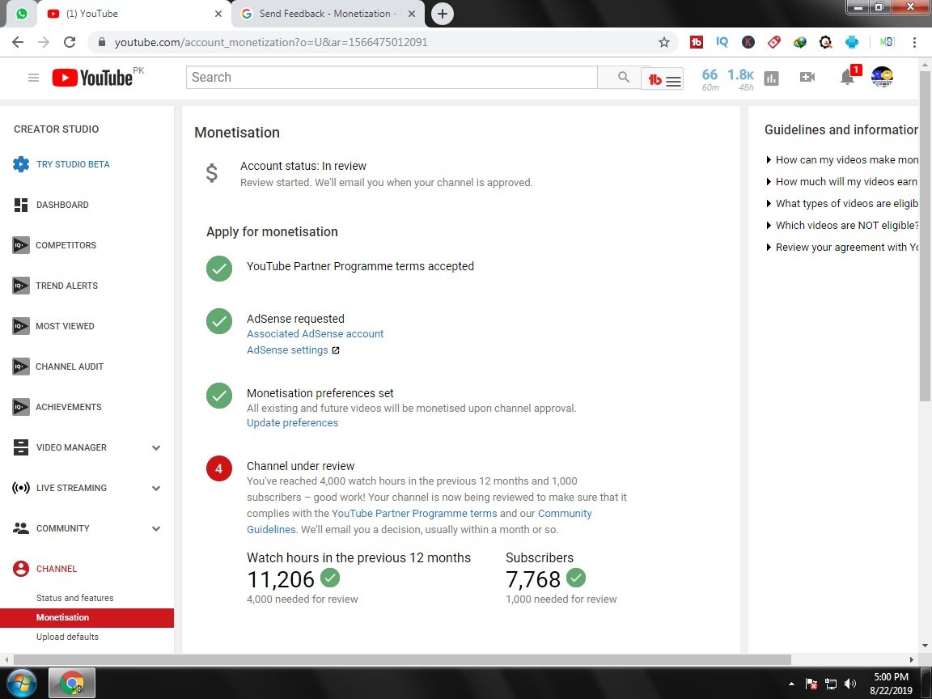Open YouTube Partner Programme terms link
Image resolution: width=932 pixels, height=699 pixels.
pyautogui.click(x=414, y=513)
